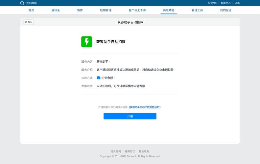Click the 企业微信 logo icon
Screen dimensions: 260x164
click(x=22, y=3)
